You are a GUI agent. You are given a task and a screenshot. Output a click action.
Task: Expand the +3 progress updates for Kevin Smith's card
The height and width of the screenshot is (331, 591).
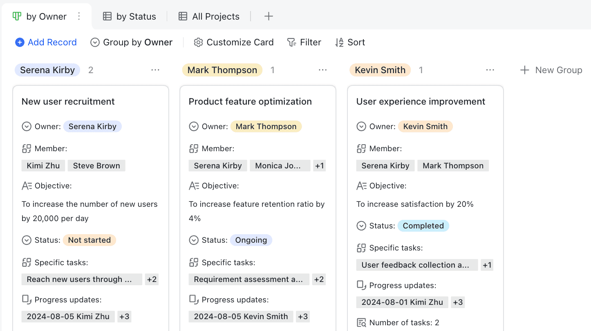point(458,302)
